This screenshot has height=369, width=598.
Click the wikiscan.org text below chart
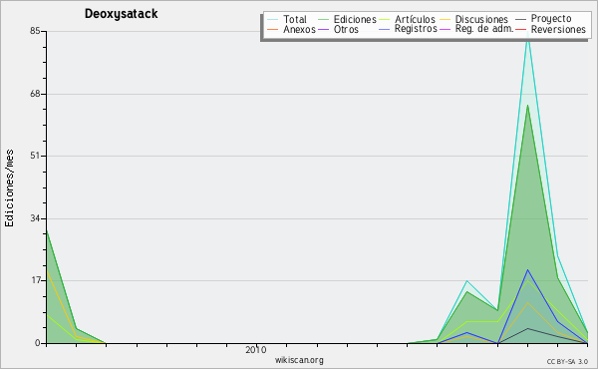coord(299,360)
